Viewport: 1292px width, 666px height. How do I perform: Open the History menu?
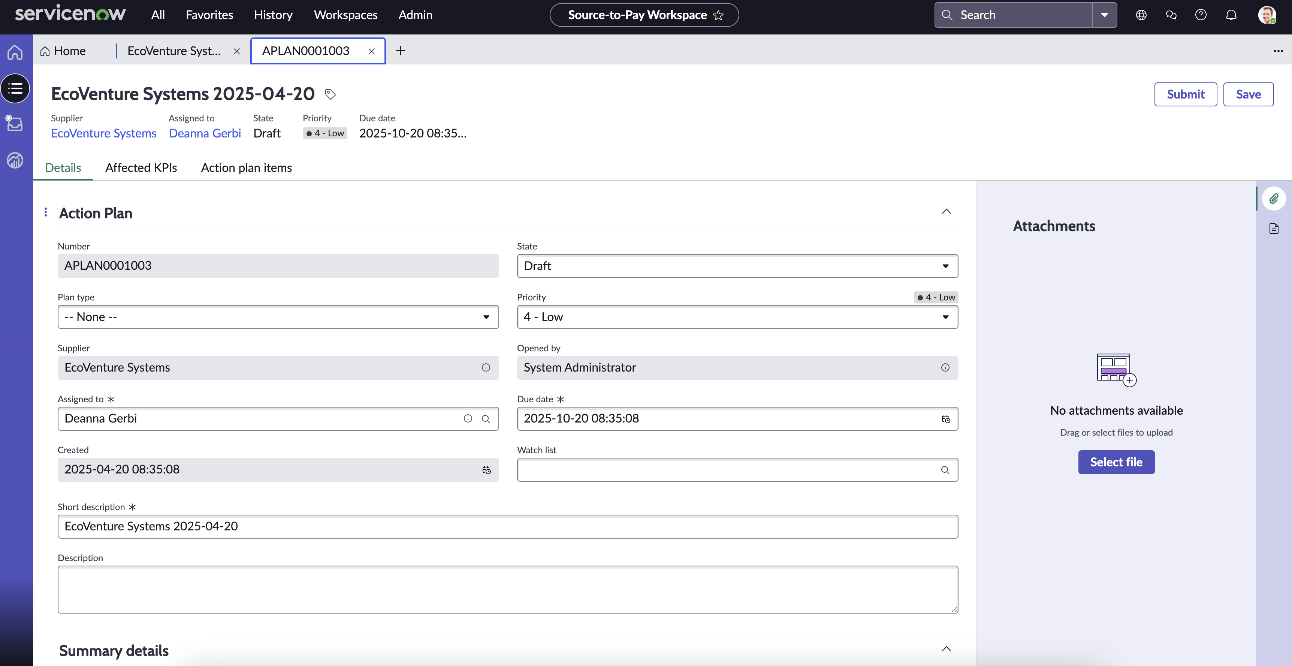273,15
